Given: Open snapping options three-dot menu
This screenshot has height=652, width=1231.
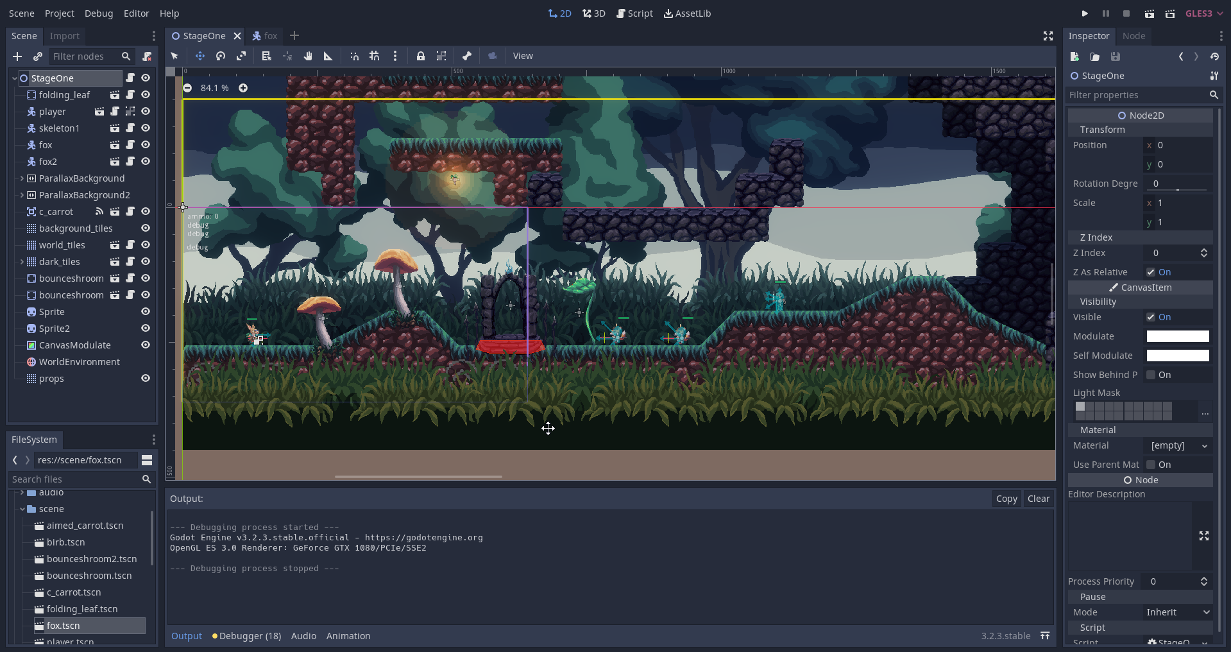Looking at the screenshot, I should click(395, 56).
